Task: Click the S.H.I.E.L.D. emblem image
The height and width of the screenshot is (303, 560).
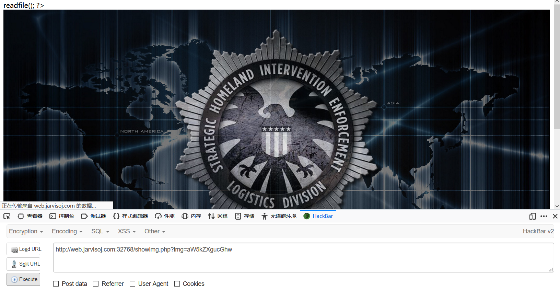Action: click(x=277, y=109)
